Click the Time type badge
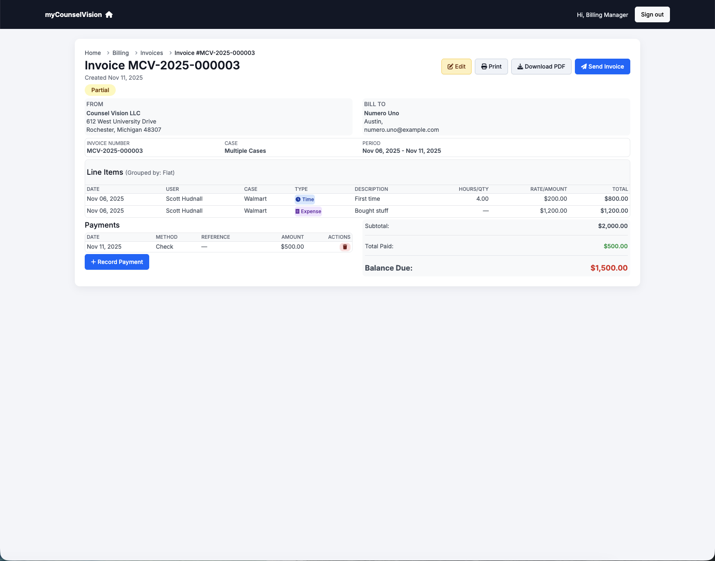 pos(305,200)
